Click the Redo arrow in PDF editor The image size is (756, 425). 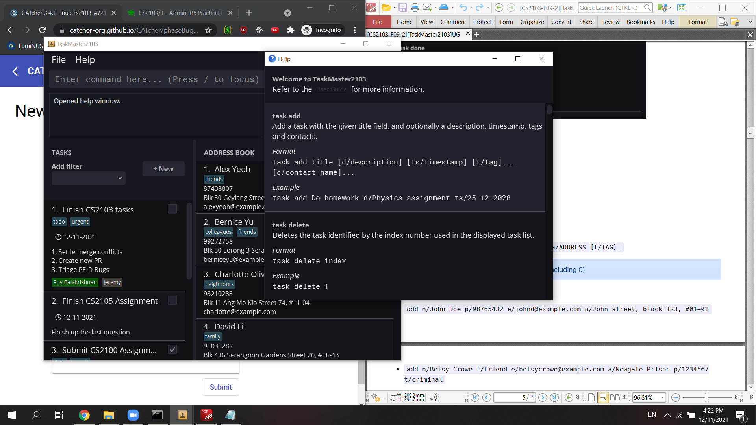click(479, 7)
